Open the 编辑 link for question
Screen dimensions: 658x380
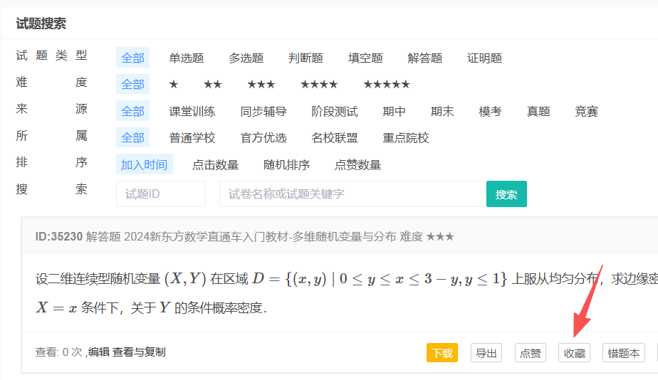coord(99,352)
